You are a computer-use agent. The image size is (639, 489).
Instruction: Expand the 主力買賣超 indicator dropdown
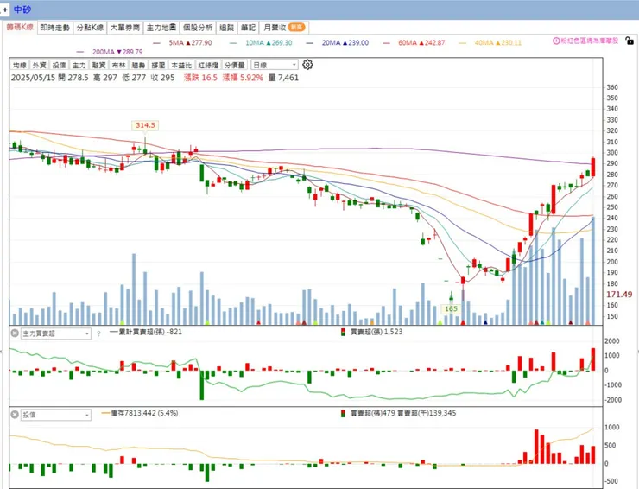tap(56, 333)
